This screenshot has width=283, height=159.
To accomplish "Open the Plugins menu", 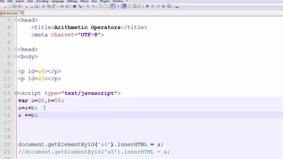I will (x=105, y=1).
